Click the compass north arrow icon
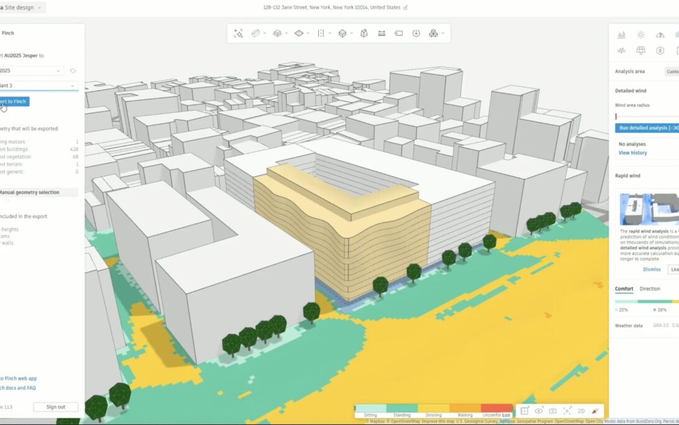This screenshot has width=679, height=425. (x=595, y=411)
